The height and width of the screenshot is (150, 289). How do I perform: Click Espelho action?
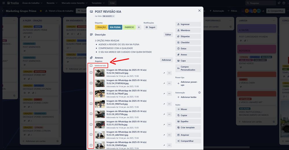[188, 121]
